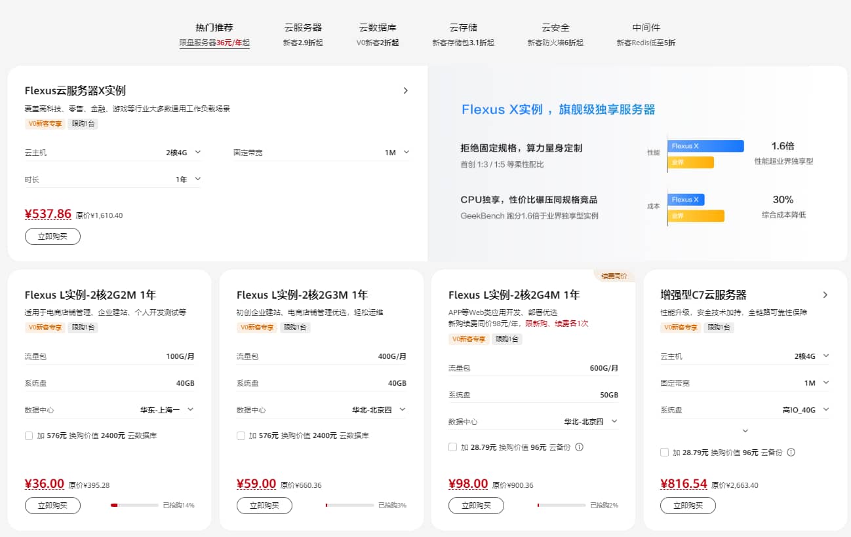Click info icon next to 2核2G4M 云备份
This screenshot has width=851, height=537.
pyautogui.click(x=579, y=447)
